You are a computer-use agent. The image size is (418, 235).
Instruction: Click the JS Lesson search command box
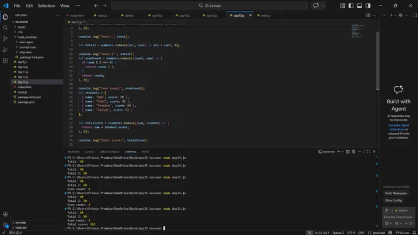coord(210,6)
